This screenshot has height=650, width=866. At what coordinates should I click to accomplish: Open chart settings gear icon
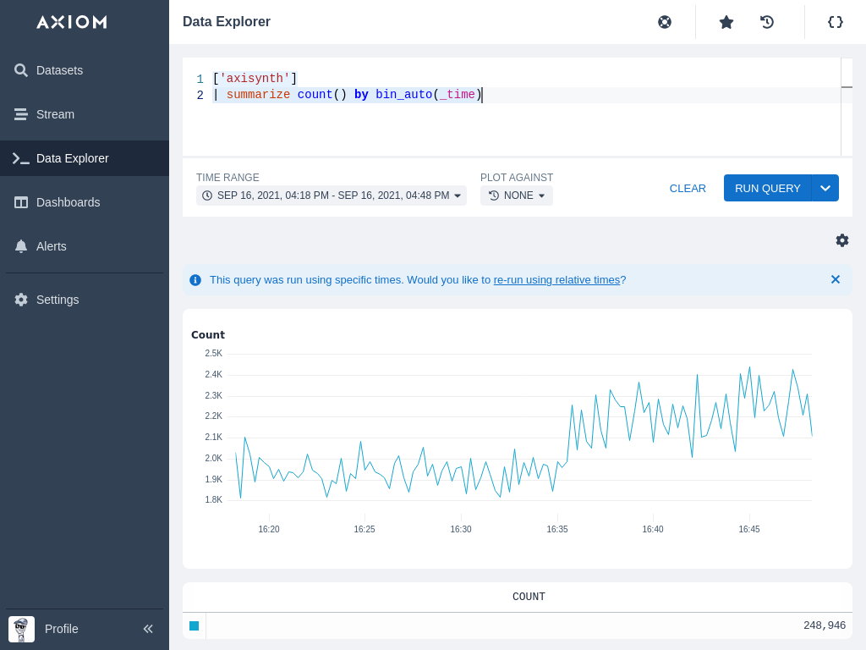point(842,240)
